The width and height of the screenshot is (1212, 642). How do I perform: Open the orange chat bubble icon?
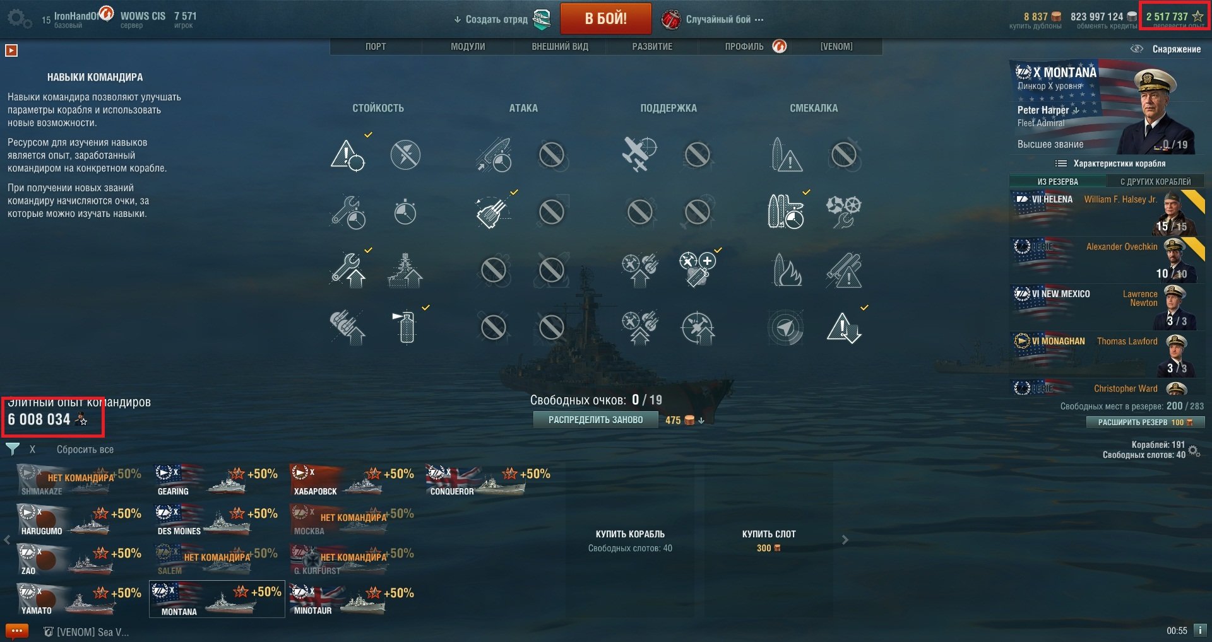coord(17,631)
